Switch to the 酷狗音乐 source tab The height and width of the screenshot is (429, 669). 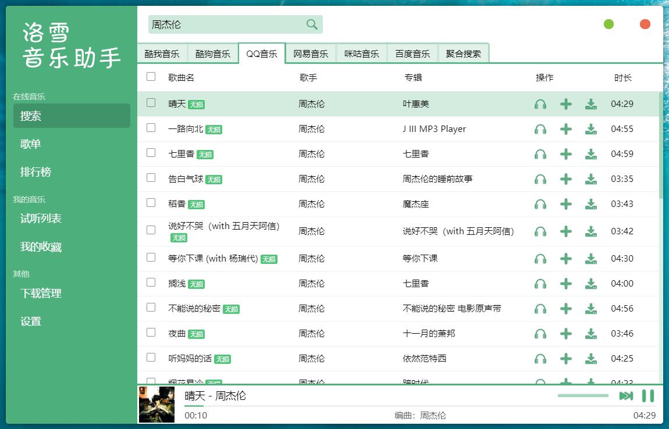213,53
